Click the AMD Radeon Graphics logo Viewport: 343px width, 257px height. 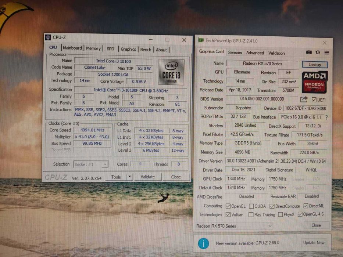315,82
